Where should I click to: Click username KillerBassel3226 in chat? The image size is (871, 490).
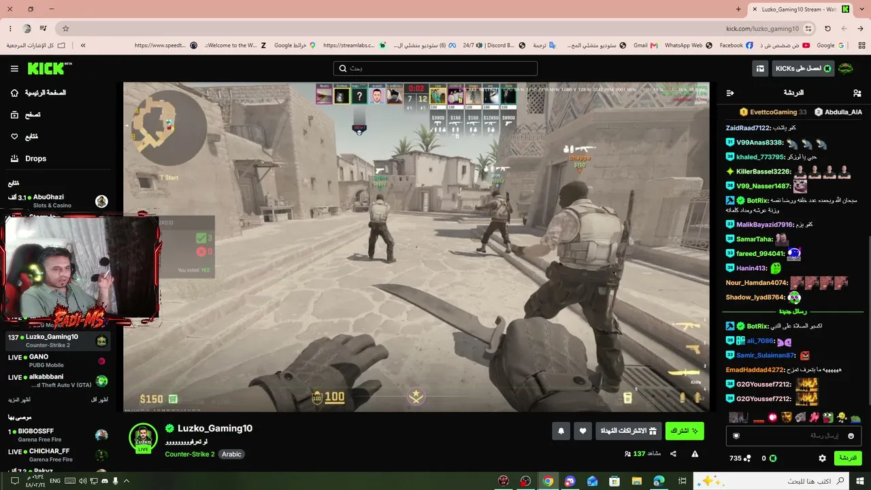tap(763, 171)
